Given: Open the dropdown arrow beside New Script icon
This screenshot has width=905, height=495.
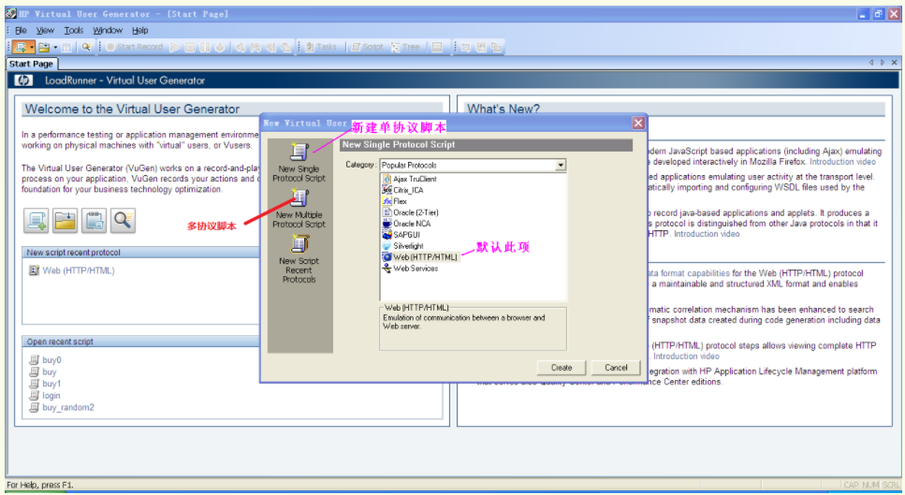Looking at the screenshot, I should click(x=31, y=47).
